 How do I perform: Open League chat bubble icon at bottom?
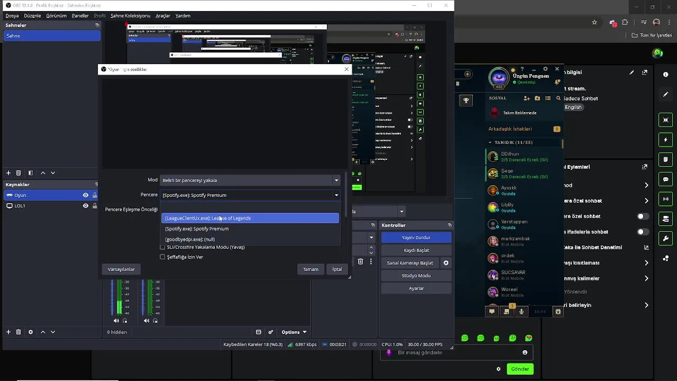[492, 312]
